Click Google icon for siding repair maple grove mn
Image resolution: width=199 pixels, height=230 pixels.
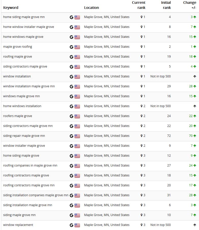coord(72,136)
